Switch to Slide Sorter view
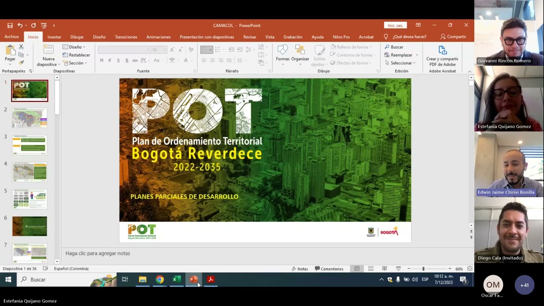The image size is (544, 306). pos(371,269)
